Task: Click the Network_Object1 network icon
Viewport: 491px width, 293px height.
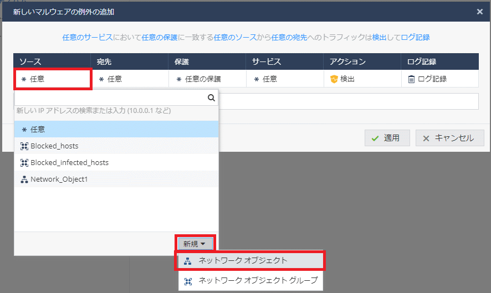Action: click(x=24, y=179)
